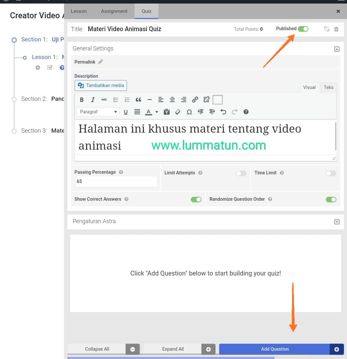Disable Randomize Question Order toggle
Image resolution: width=347 pixels, height=359 pixels.
pos(331,199)
